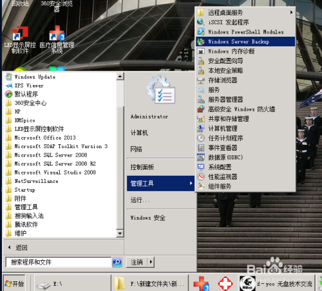Expand Microsoft SQL Server 2008 R2 folder
Image resolution: width=322 pixels, height=291 pixels.
pyautogui.click(x=50, y=164)
